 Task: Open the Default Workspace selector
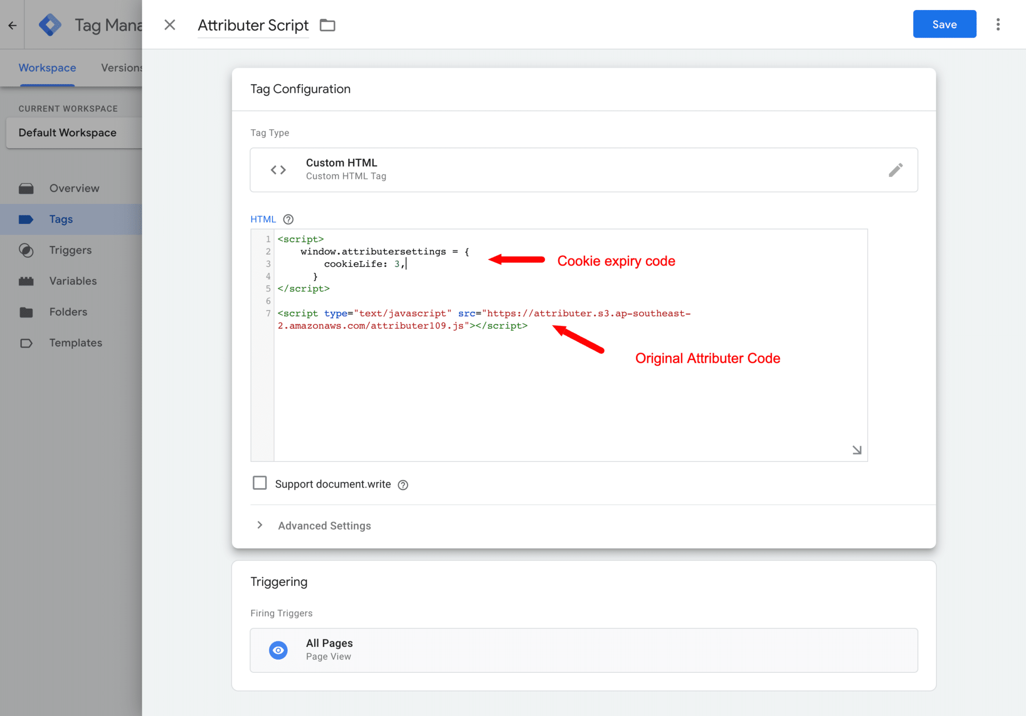click(67, 133)
